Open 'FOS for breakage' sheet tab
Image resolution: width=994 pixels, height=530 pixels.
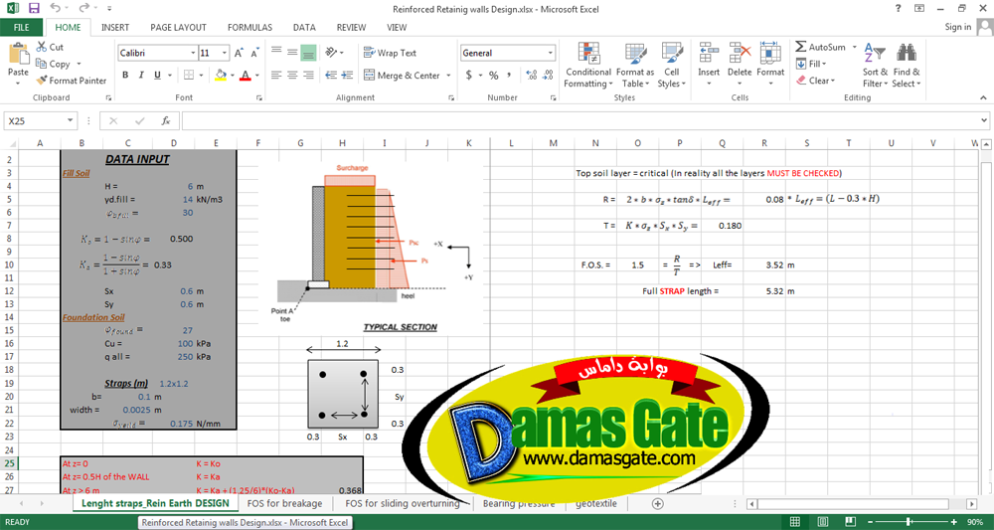coord(284,503)
